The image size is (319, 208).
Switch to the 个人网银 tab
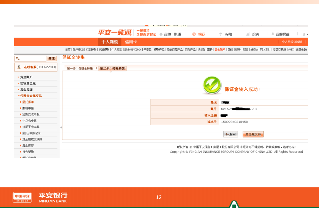110,42
